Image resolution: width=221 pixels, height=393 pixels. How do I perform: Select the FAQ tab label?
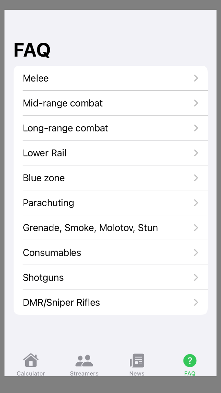[x=190, y=373]
